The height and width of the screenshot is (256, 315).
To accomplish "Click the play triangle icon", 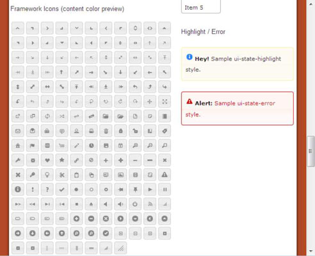I will tap(150, 189).
